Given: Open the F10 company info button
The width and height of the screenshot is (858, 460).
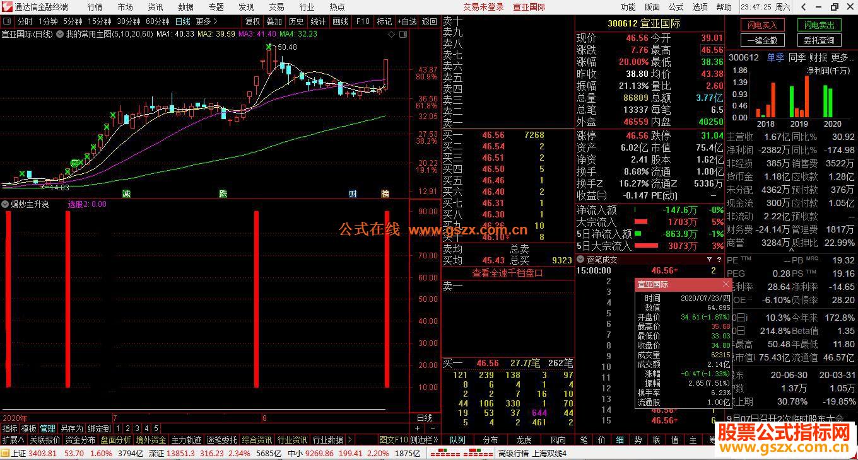Looking at the screenshot, I should (363, 21).
